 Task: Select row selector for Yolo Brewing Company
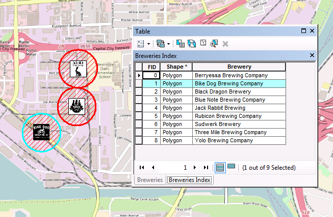[x=139, y=140]
